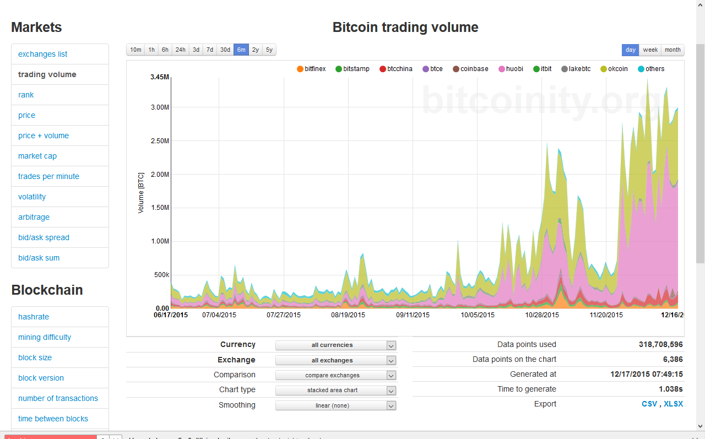The image size is (705, 439).
Task: Open the Smoothing dropdown
Action: (335, 405)
